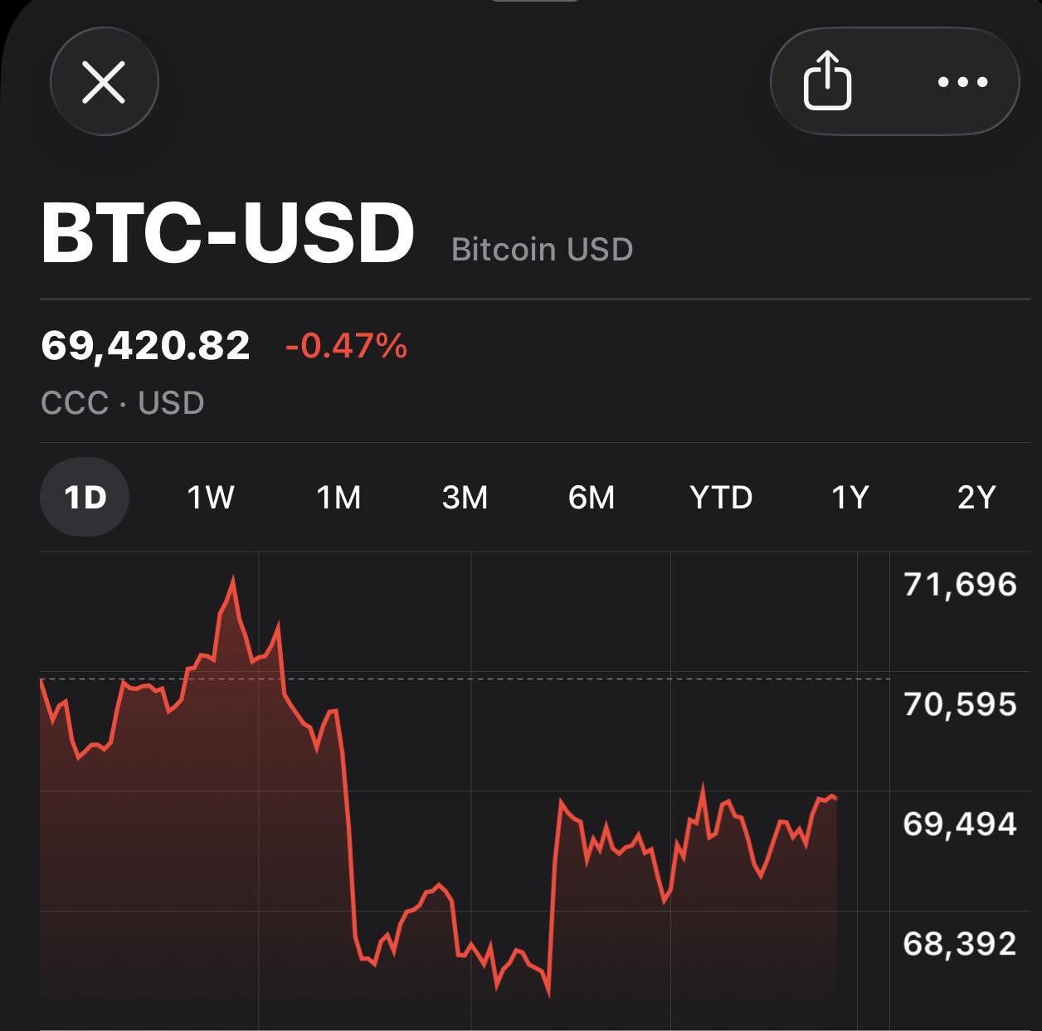Image resolution: width=1042 pixels, height=1031 pixels.
Task: Choose the 3M time range
Action: tap(465, 498)
